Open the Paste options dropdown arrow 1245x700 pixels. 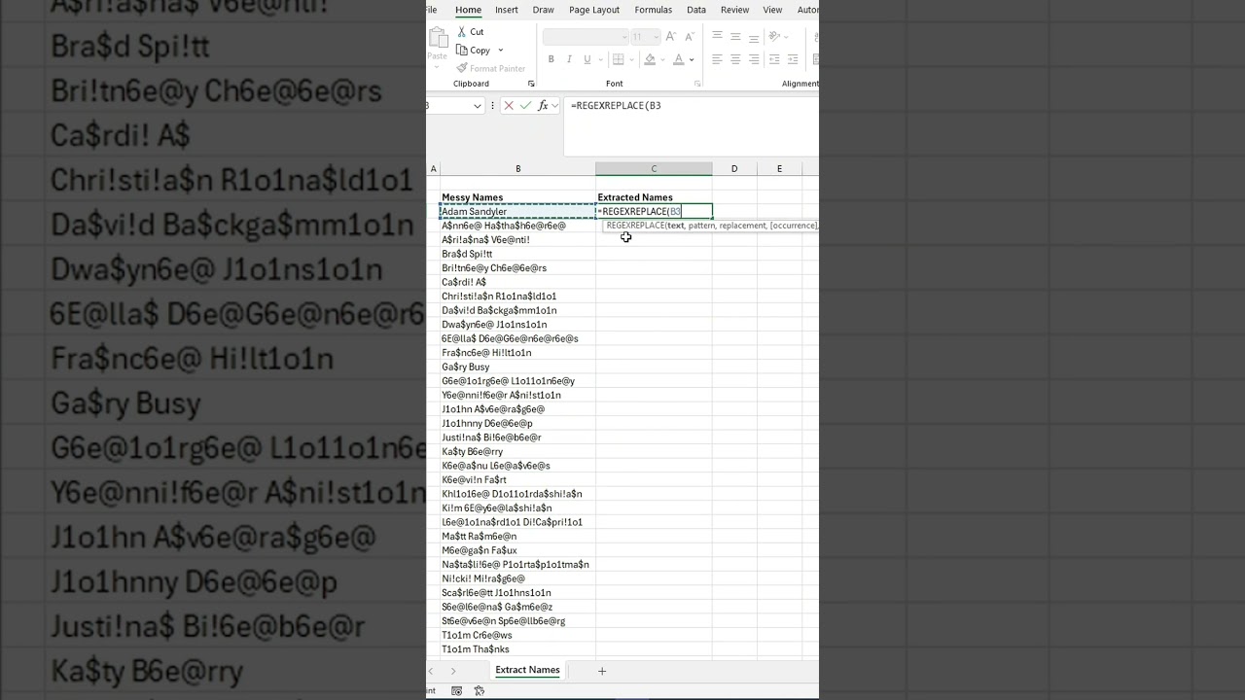(x=437, y=67)
